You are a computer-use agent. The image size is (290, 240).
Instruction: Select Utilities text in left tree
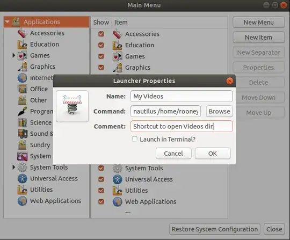click(x=41, y=190)
